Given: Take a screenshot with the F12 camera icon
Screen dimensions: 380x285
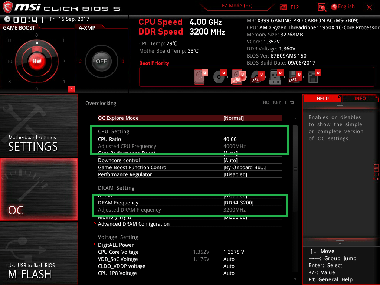Looking at the screenshot, I should pos(283,7).
